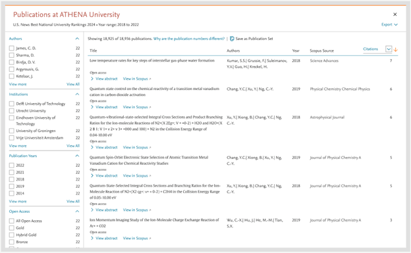Collapse the Institutions filter section
Screen dimensions: 411x253
(x=77, y=94)
